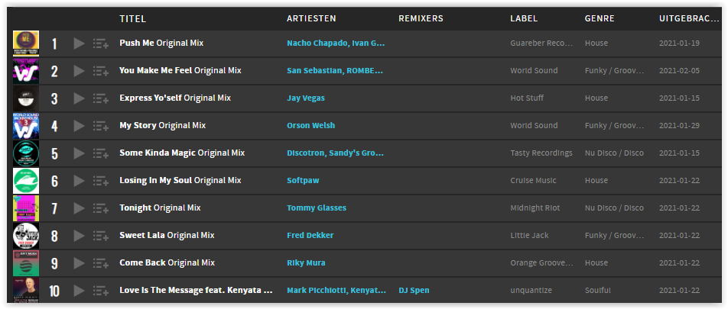Add You Make Me Feel to queue

point(101,71)
